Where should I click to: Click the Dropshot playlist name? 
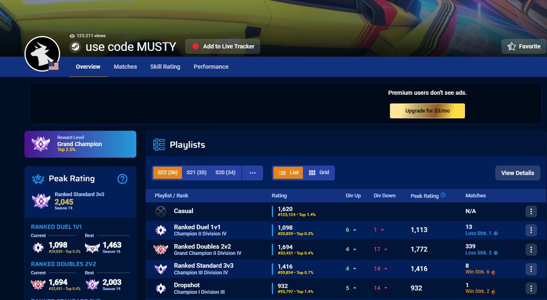tap(187, 285)
